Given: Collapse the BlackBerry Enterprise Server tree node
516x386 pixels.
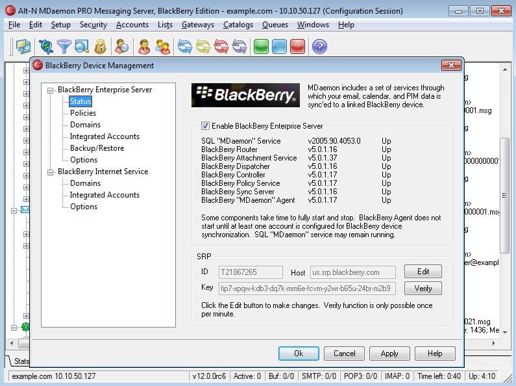Looking at the screenshot, I should 50,90.
